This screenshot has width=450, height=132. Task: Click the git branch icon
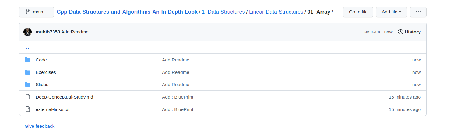[27, 12]
